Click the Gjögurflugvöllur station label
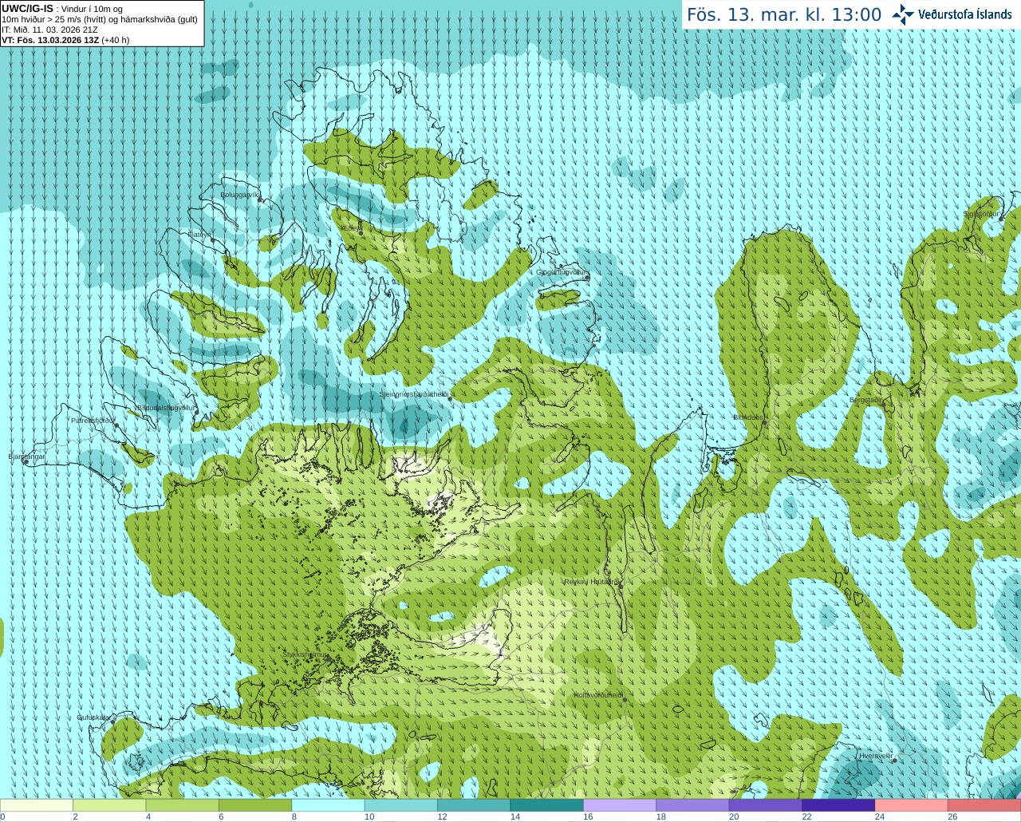This screenshot has width=1021, height=822. click(562, 272)
